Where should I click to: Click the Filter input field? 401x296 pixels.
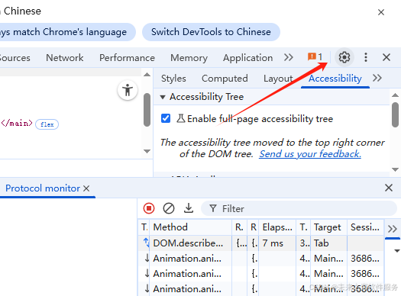pos(299,209)
